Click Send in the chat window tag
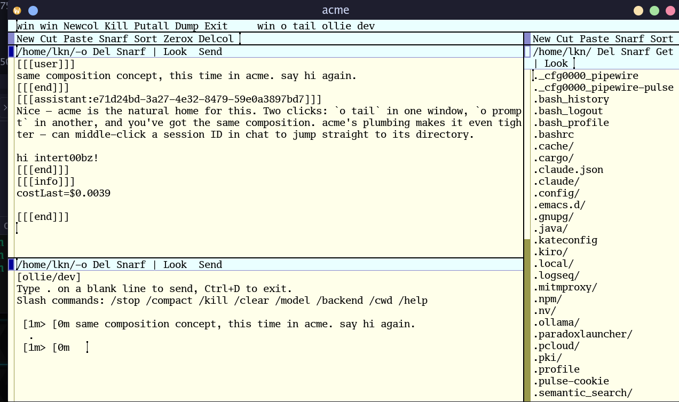 (x=210, y=52)
